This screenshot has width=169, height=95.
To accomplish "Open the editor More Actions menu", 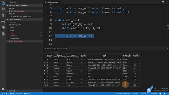I will click(x=167, y=2).
